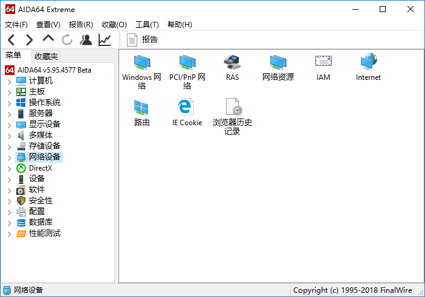Expand the 操作系统 tree node
This screenshot has height=297, width=425.
(x=10, y=103)
